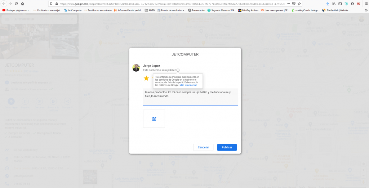Screen dimensions: 369x188
Task: Open the AIKEN bookmarks folder
Action: pos(150,10)
